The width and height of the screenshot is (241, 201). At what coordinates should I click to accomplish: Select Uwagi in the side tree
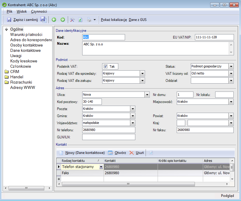tap(16, 56)
